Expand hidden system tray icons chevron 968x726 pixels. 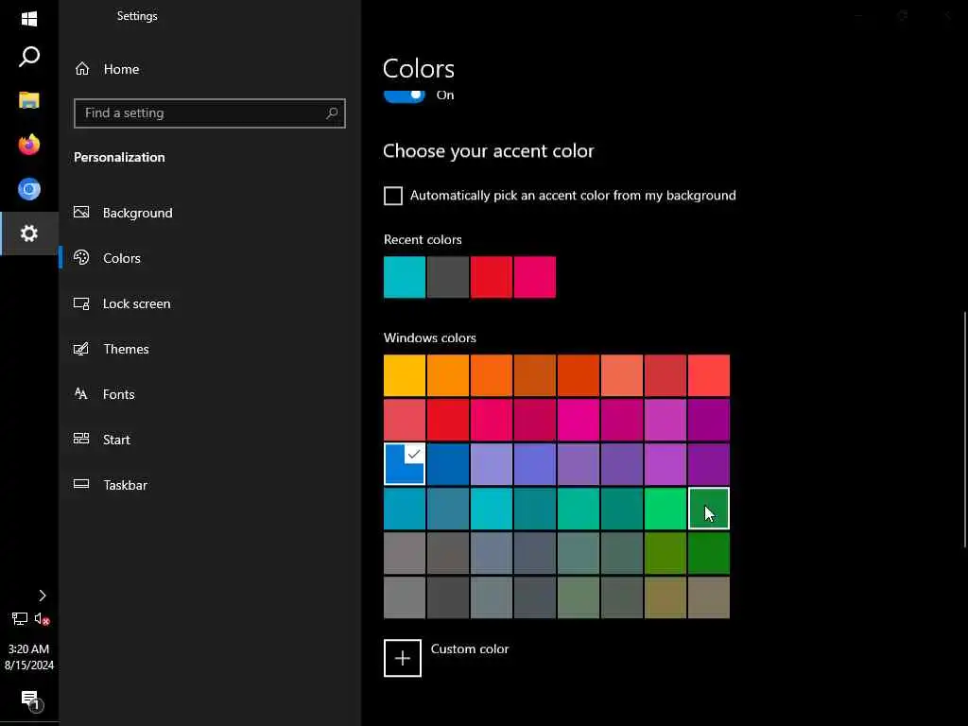click(42, 596)
